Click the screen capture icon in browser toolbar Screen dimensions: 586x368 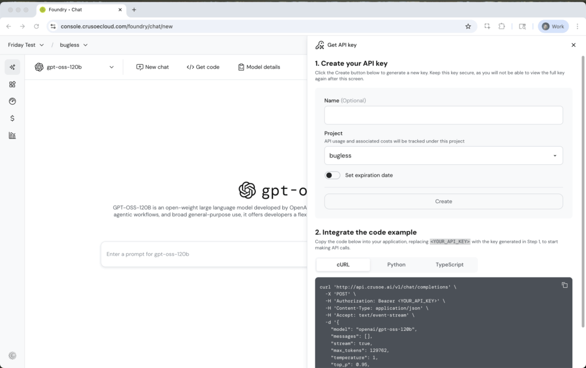[487, 26]
